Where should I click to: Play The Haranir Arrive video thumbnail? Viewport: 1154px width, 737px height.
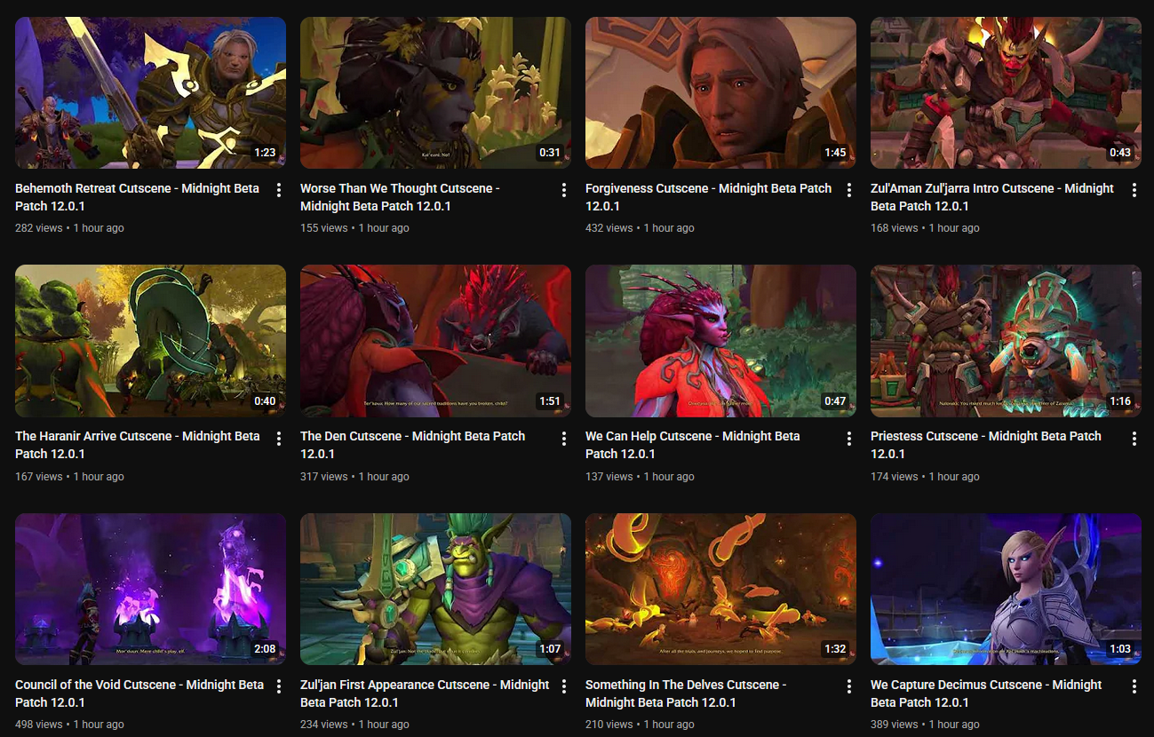150,341
